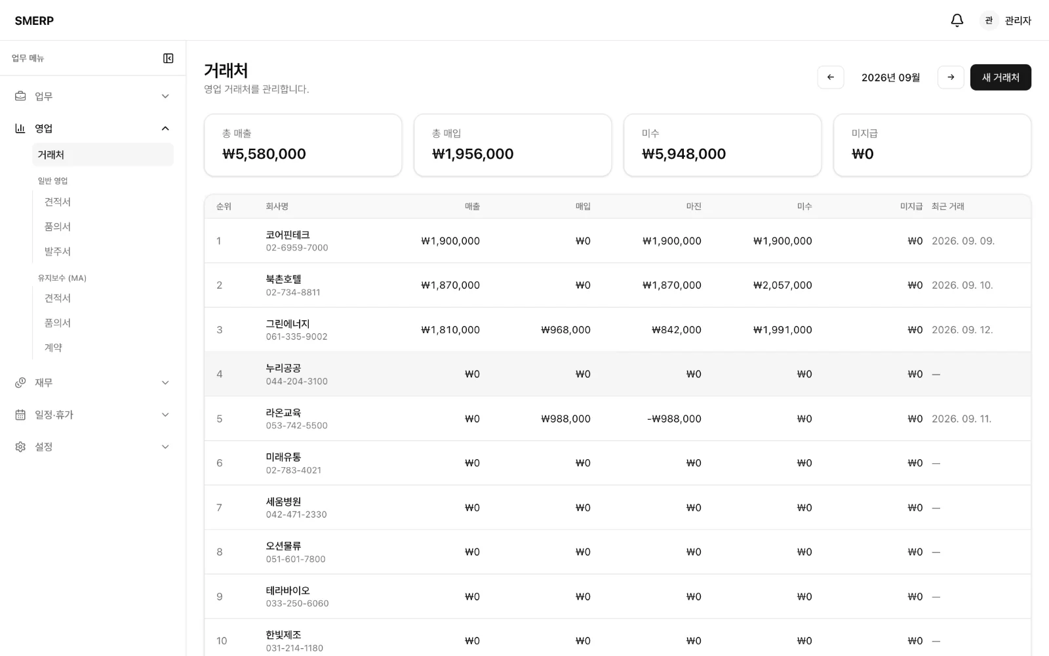Collapse the sidebar panel icon
The width and height of the screenshot is (1049, 656).
(x=168, y=58)
